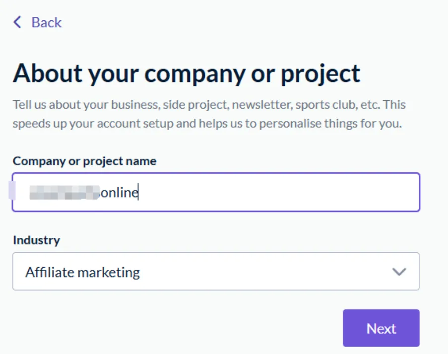Click the blurred text inside name field
The image size is (448, 354).
pos(64,193)
